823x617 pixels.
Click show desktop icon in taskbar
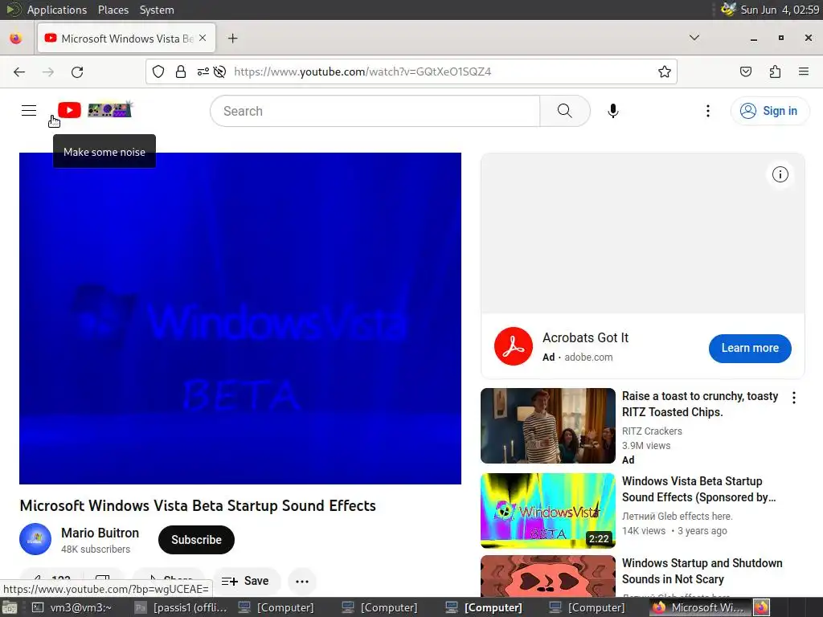tap(10, 607)
